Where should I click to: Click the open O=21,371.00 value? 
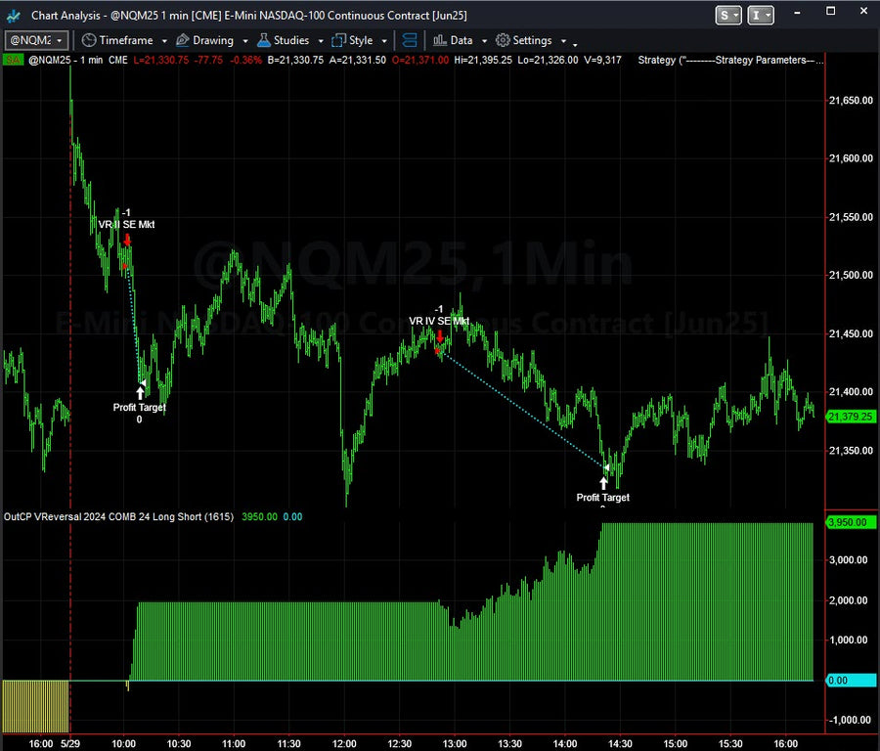point(420,60)
